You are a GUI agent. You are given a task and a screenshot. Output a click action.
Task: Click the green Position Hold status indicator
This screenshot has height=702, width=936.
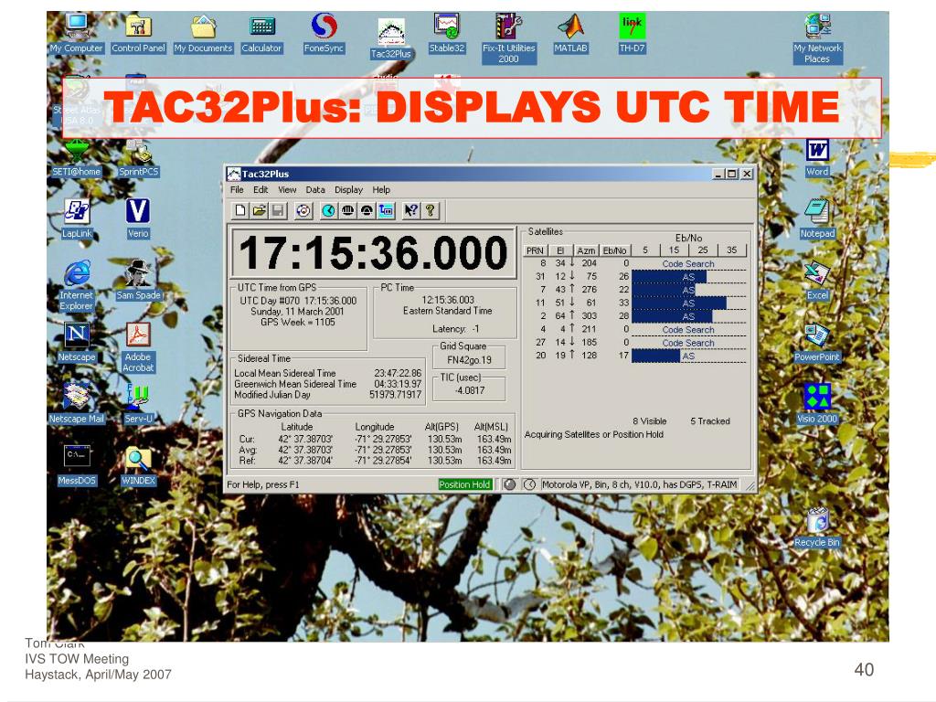[x=464, y=484]
